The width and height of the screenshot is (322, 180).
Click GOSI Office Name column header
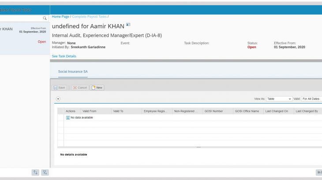point(248,111)
